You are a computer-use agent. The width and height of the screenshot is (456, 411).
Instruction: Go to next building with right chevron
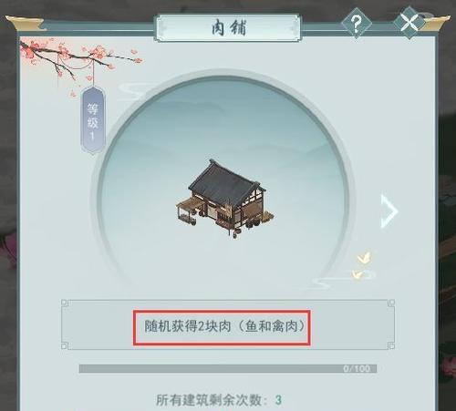389,211
